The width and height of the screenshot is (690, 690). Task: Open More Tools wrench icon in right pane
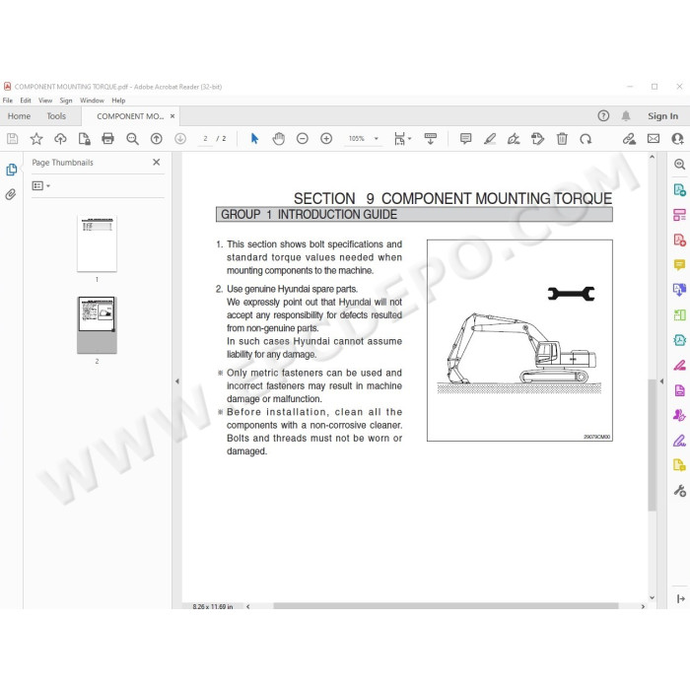click(x=679, y=490)
